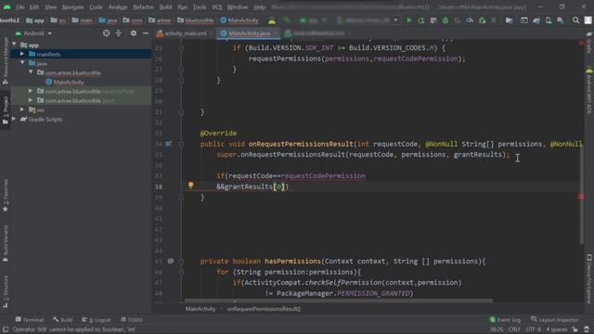
Task: Run the app with green play button
Action: click(x=409, y=20)
